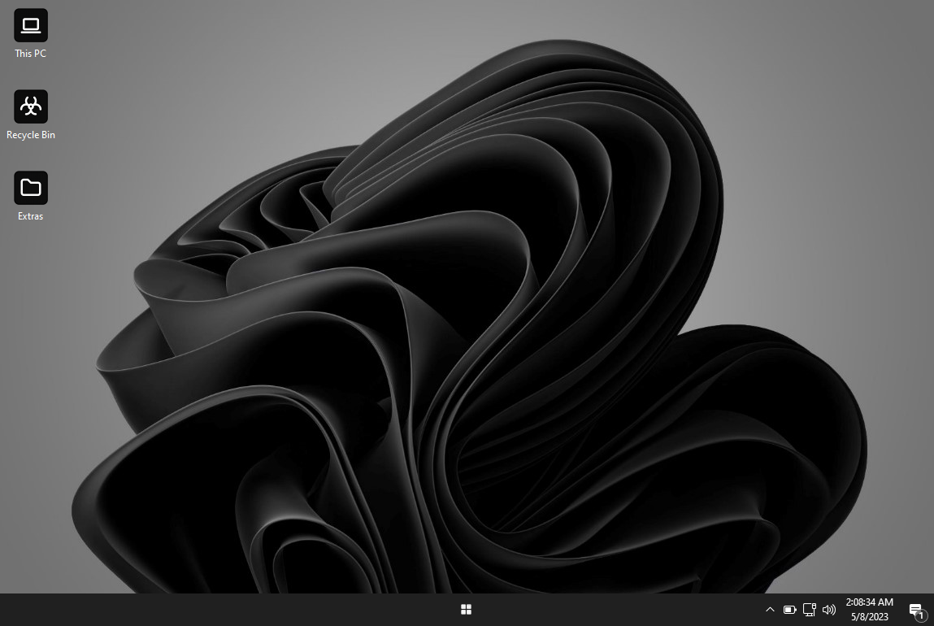Open the network connection icon
This screenshot has width=934, height=626.
pyautogui.click(x=810, y=609)
